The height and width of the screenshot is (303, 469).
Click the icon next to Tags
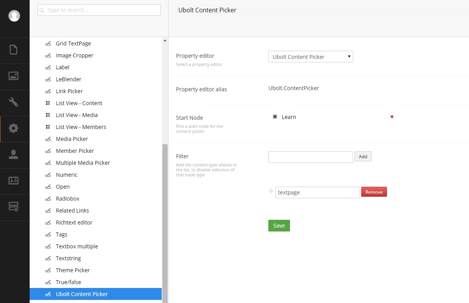point(48,234)
